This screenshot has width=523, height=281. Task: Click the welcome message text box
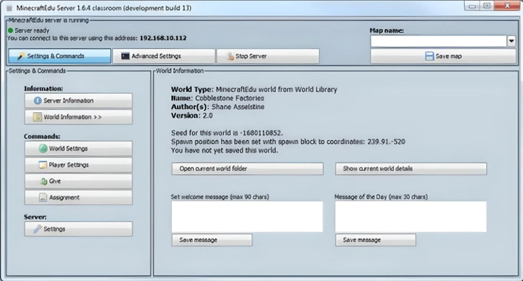[247, 217]
